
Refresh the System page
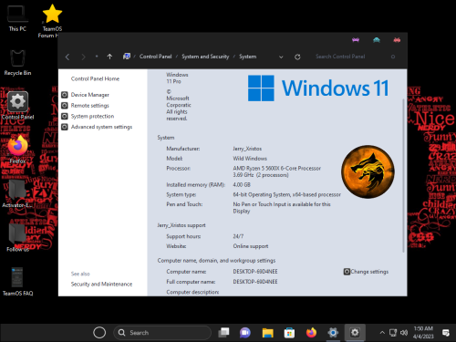(297, 57)
